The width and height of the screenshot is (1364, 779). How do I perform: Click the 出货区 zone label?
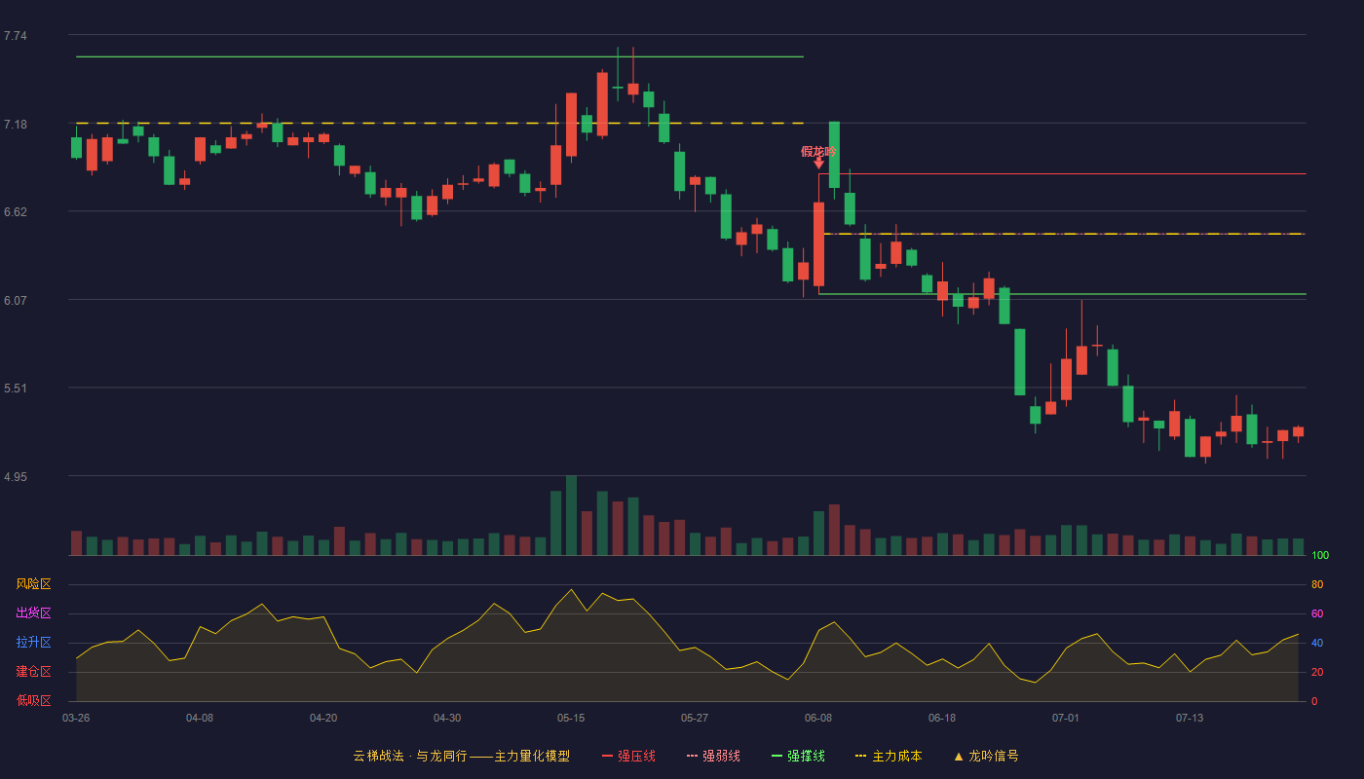click(33, 613)
